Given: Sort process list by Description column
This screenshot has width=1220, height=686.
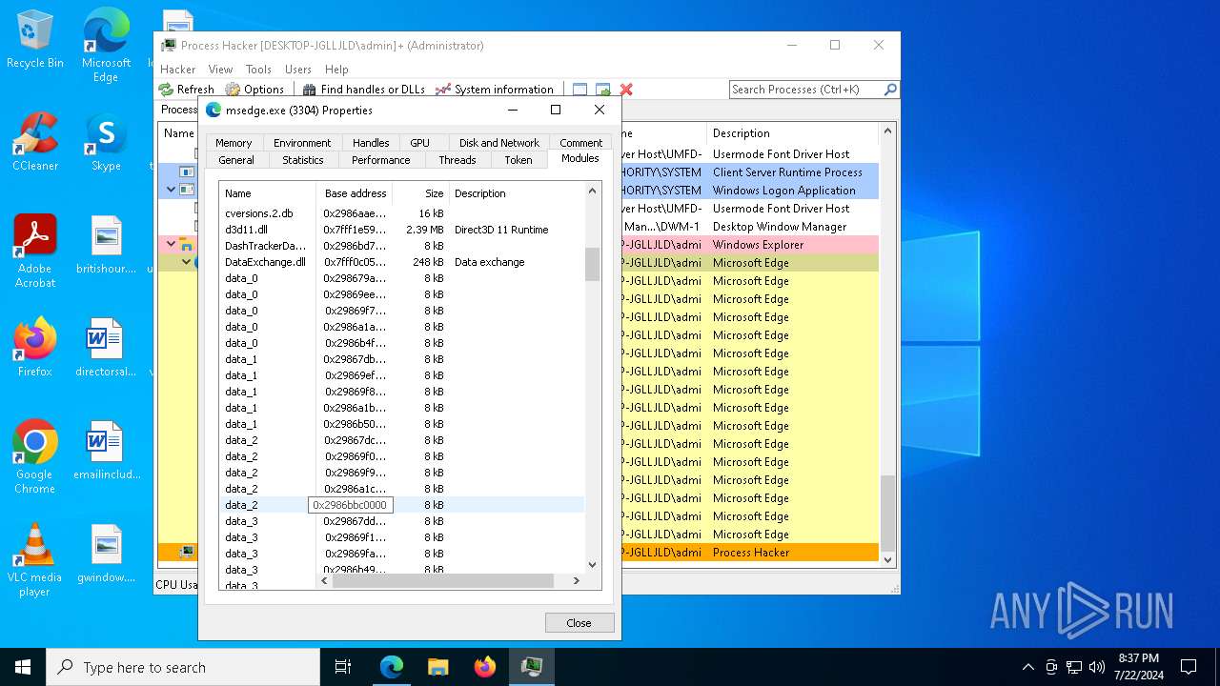Looking at the screenshot, I should [792, 133].
